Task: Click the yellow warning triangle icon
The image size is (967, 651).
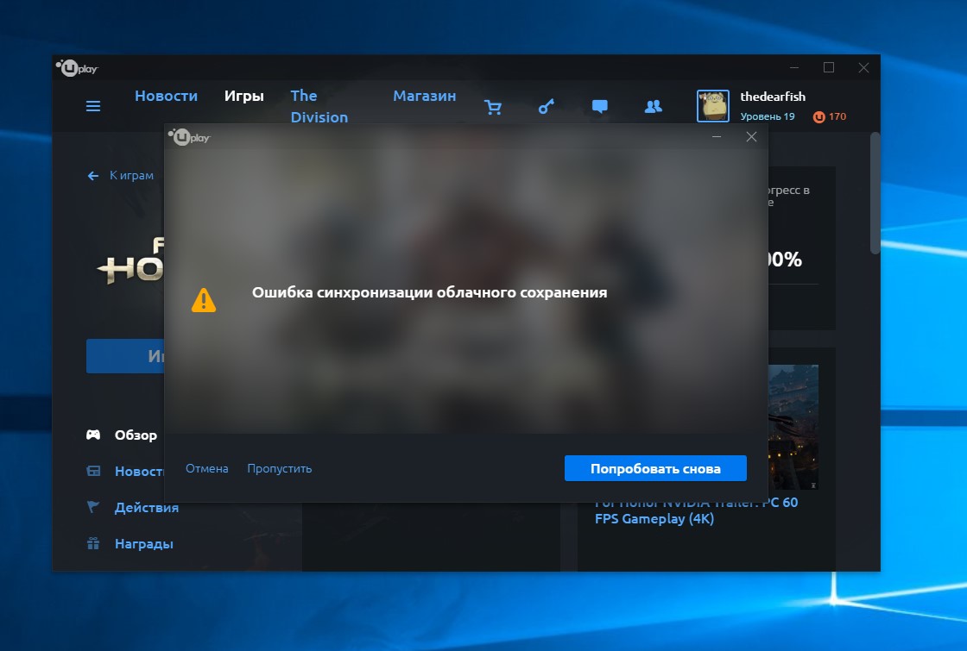Action: click(x=204, y=301)
